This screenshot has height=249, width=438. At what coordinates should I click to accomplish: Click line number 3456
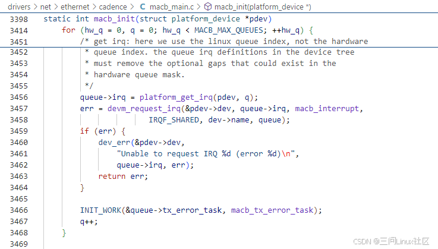pos(18,97)
